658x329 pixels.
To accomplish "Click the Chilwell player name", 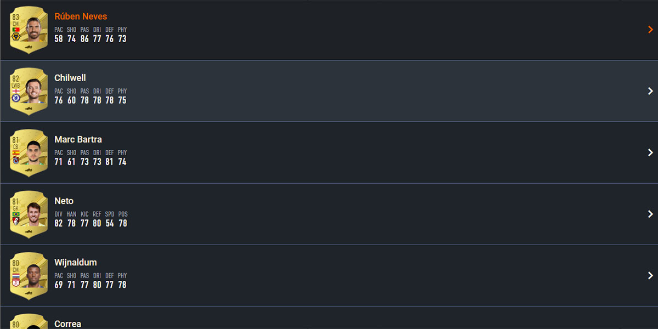I will (70, 78).
